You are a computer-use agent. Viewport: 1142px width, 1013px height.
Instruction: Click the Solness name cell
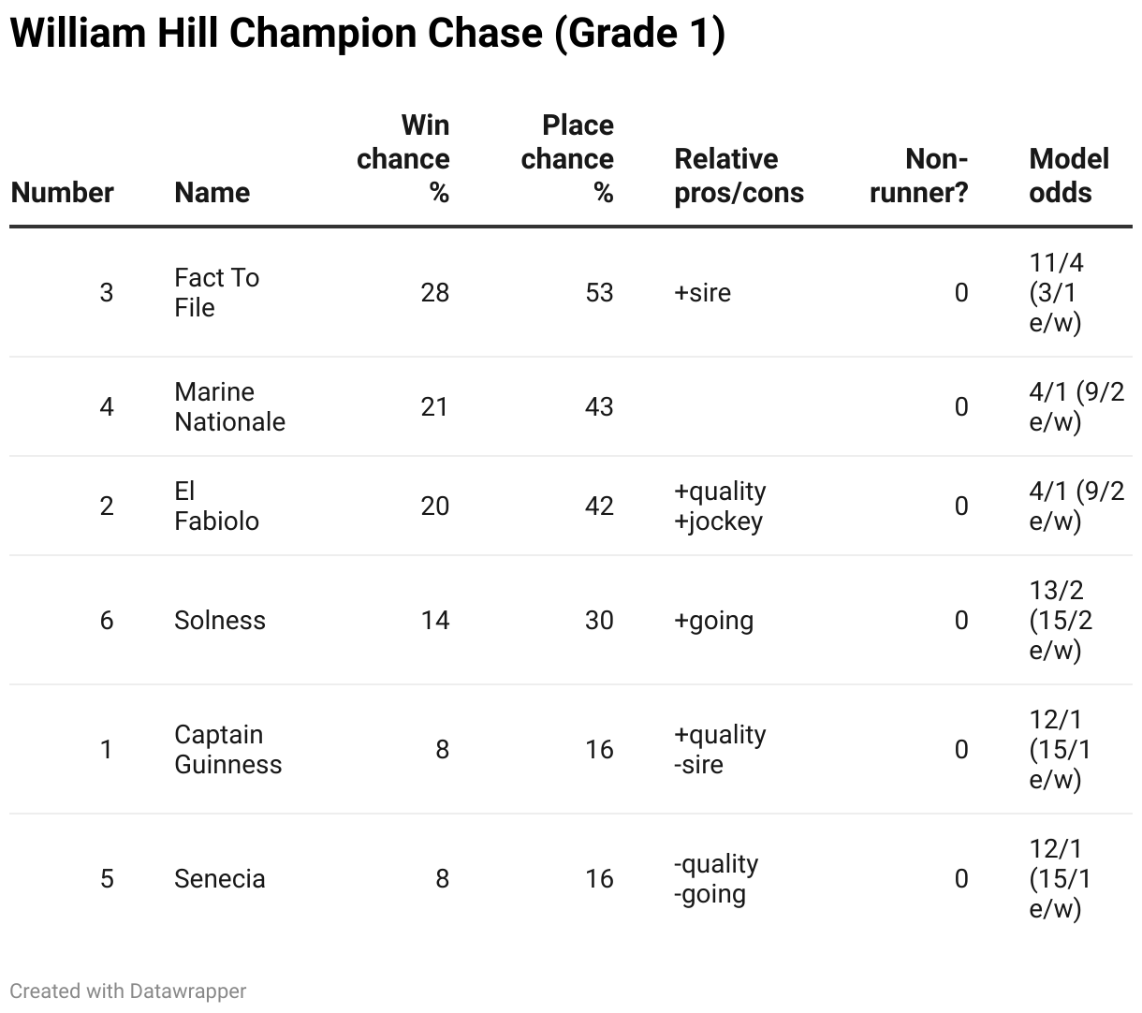pos(220,620)
